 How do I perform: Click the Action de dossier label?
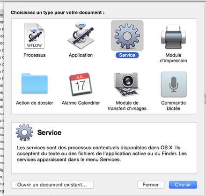click(x=35, y=103)
